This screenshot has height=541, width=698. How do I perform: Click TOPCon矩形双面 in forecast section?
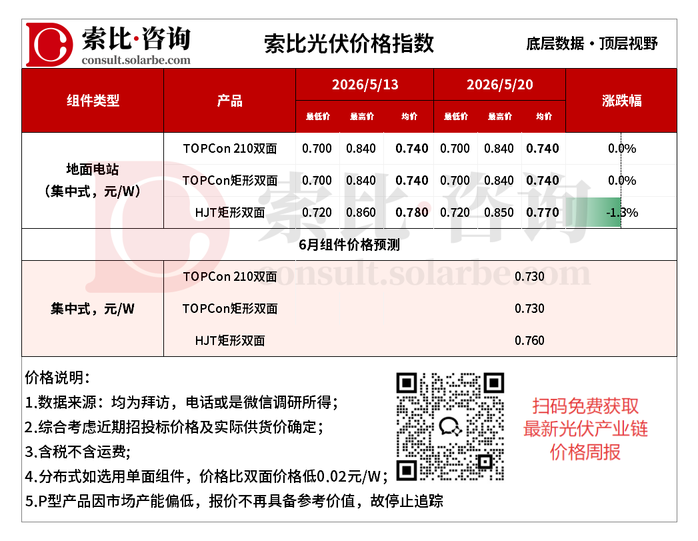(x=230, y=309)
